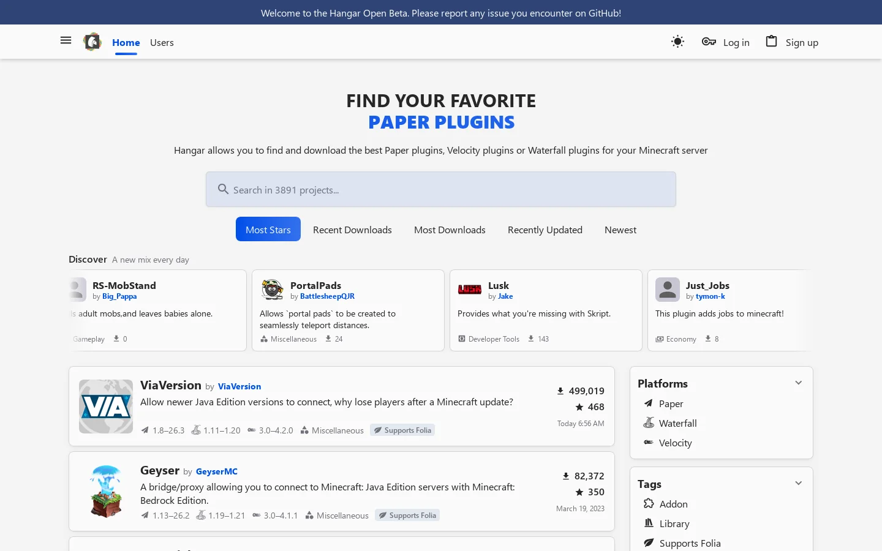Screen dimensions: 882x551
Task: Click the download icon next to 499,019
Action: pos(560,391)
